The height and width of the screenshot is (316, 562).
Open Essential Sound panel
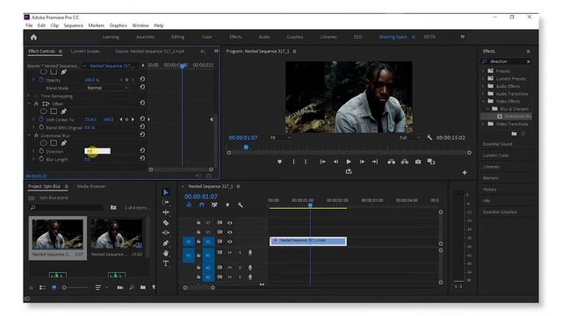click(498, 144)
